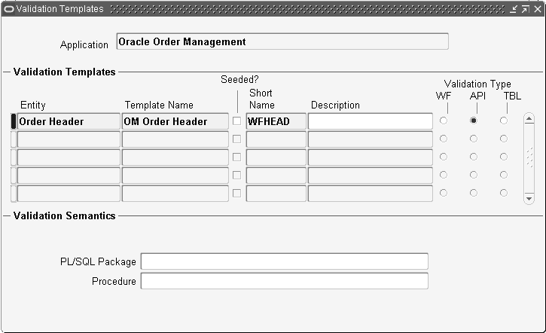Screen dimensions: 546x333
Task: Click the PL/SQL Package input field
Action: (285, 261)
